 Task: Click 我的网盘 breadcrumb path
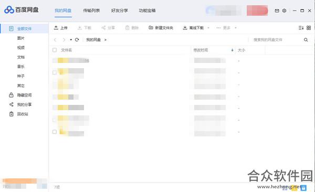(93, 40)
